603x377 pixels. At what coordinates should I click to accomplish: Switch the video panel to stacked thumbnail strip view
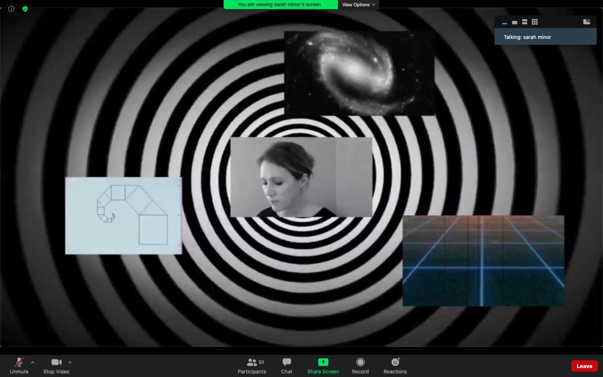coord(525,22)
